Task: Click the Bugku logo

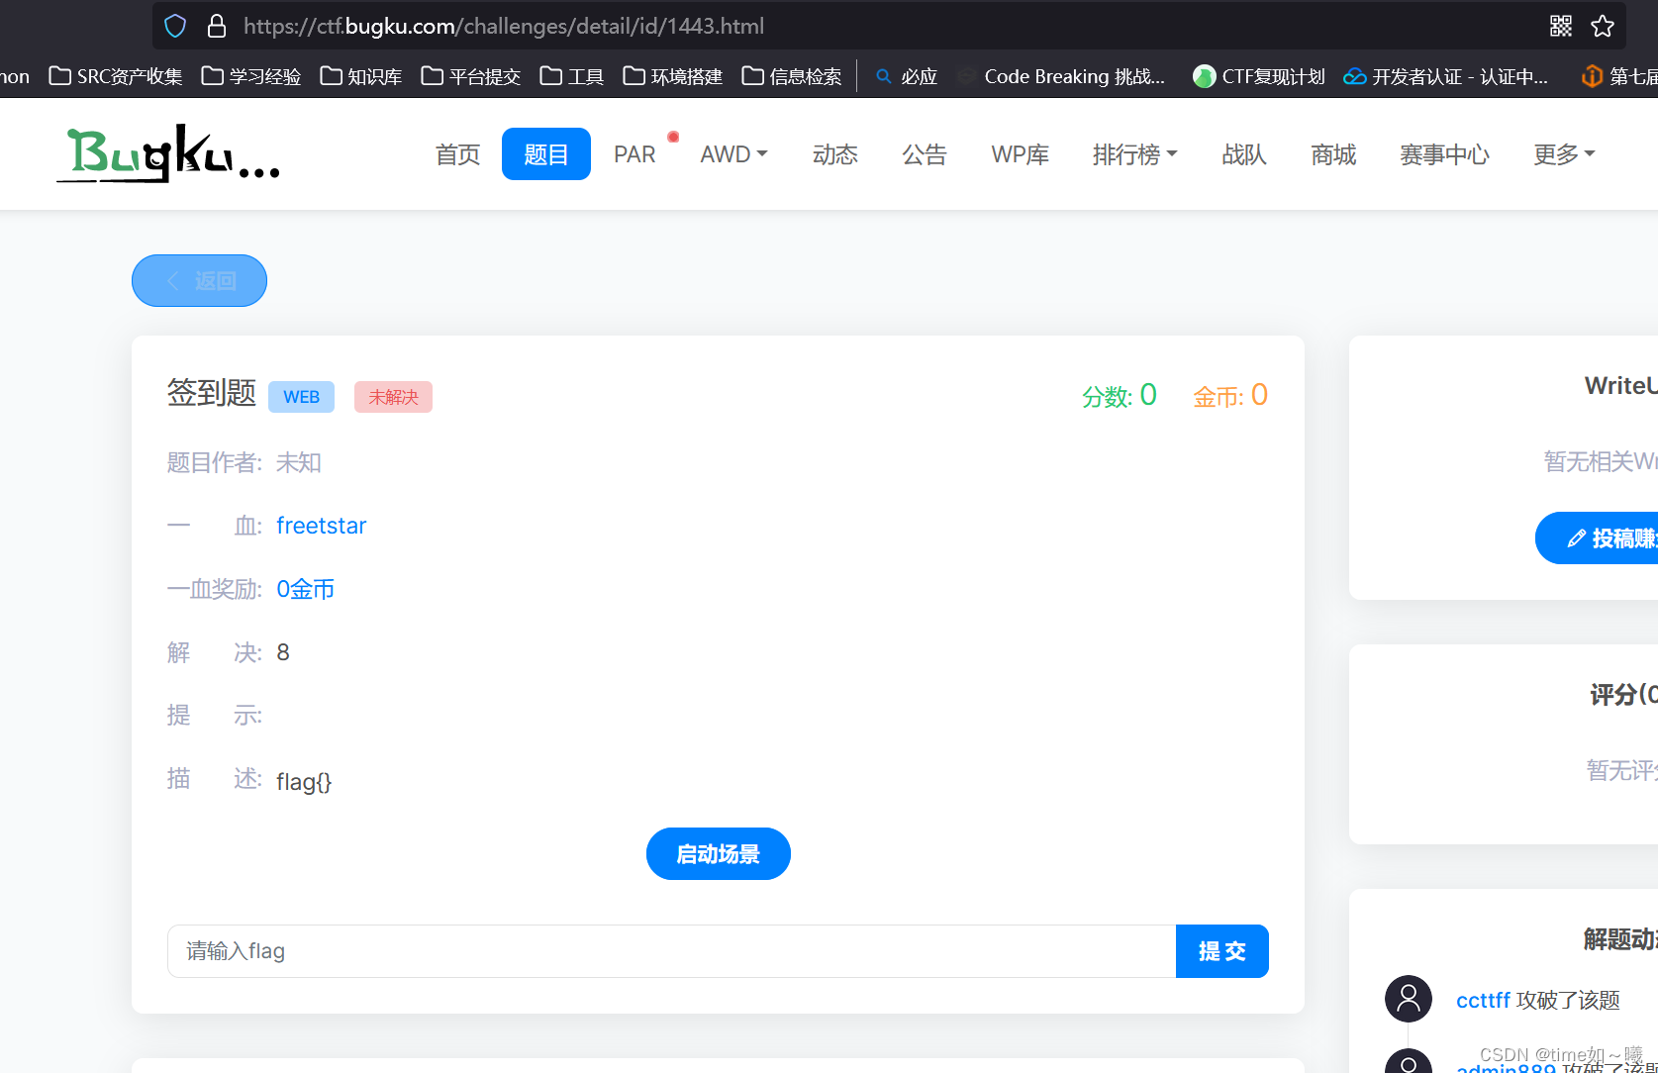Action: pyautogui.click(x=168, y=153)
